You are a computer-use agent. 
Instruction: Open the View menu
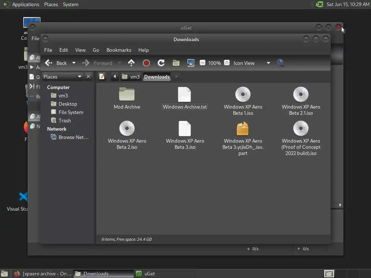[80, 50]
